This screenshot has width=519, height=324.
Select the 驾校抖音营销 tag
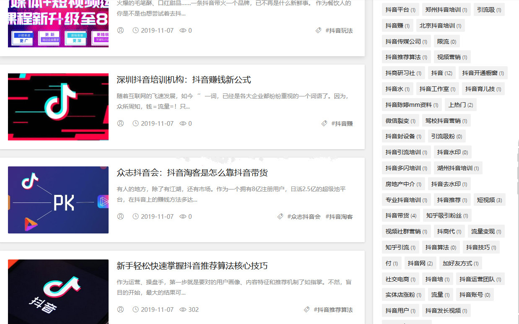[x=446, y=121]
